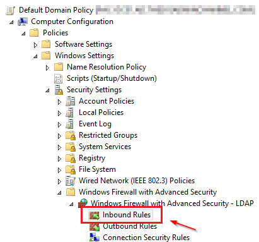Select the Local Policies label
Image resolution: width=259 pixels, height=242 pixels.
101,112
